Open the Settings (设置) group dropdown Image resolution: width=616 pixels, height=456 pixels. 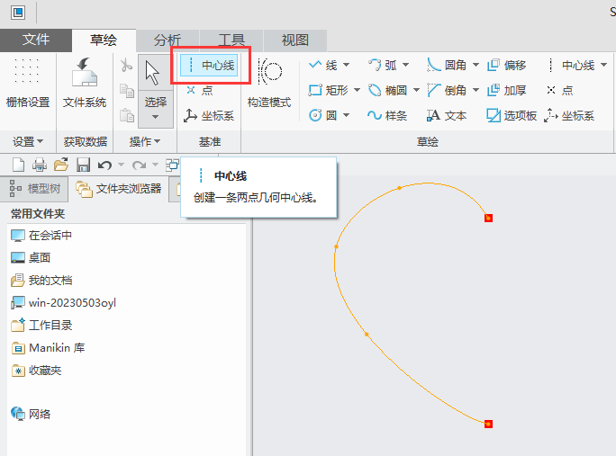pos(28,142)
